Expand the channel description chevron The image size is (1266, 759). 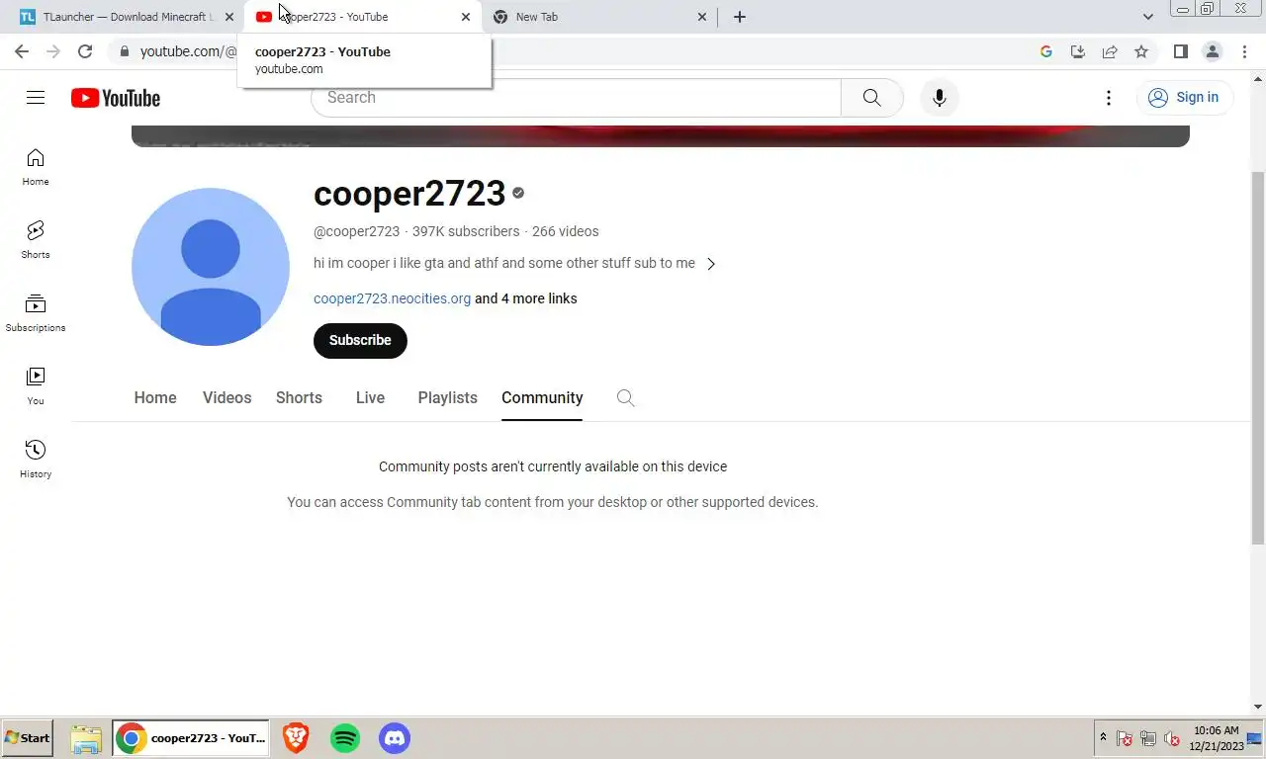(710, 264)
